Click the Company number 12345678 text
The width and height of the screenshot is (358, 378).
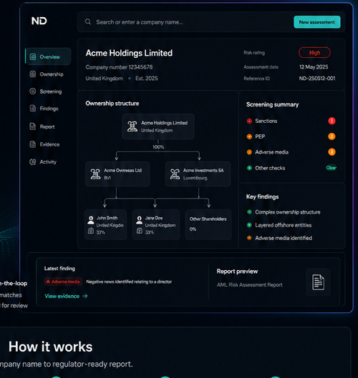pyautogui.click(x=119, y=67)
